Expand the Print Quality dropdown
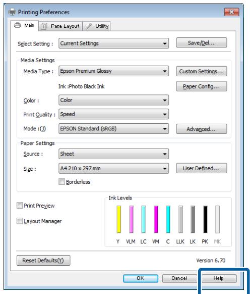Viewport: 250px width, 294px height. (113, 114)
